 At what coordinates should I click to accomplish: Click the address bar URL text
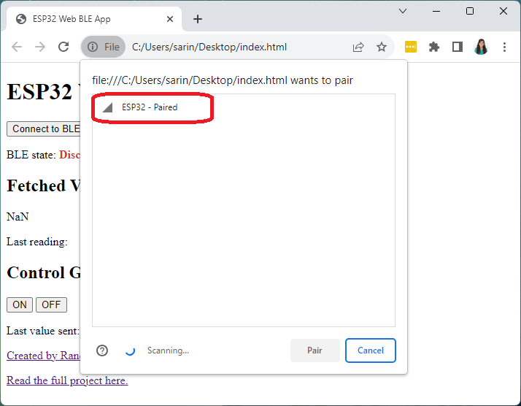tap(209, 47)
